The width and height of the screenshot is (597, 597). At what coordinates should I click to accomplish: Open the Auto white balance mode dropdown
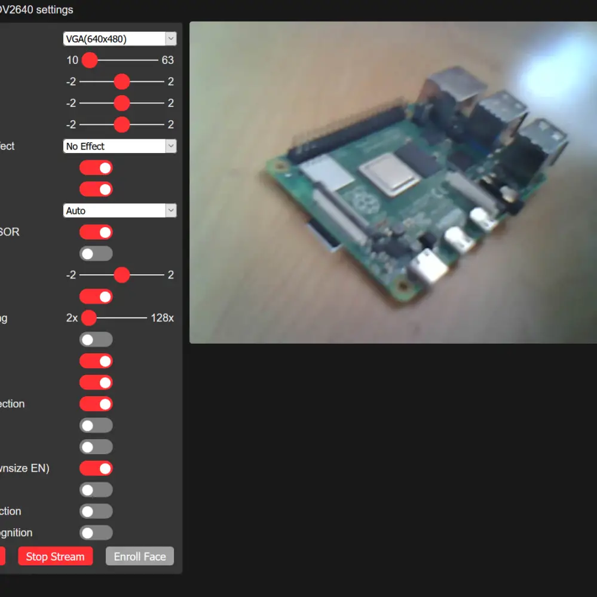tap(120, 210)
